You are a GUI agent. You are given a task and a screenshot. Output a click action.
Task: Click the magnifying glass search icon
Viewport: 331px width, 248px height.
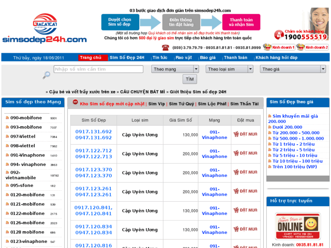point(46,75)
